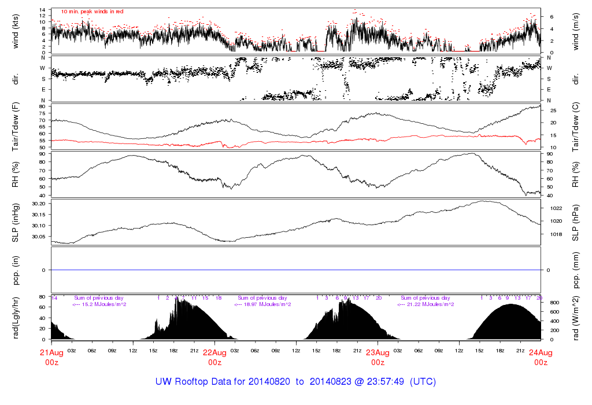This screenshot has height=405, width=592.
Task: Click the "SLP (hPa)" axis label
Action: (576, 222)
